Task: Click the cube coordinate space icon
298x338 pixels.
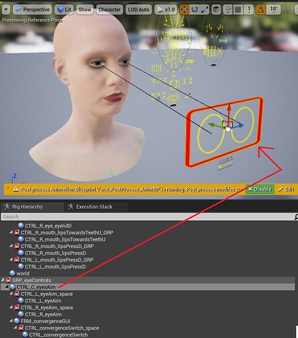Action: click(216, 9)
